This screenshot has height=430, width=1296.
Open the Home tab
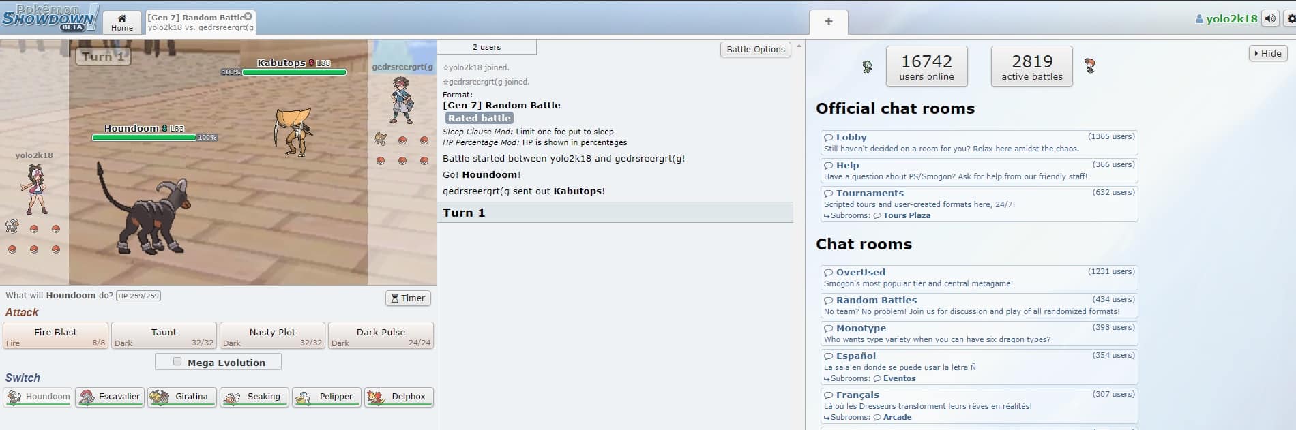click(122, 22)
